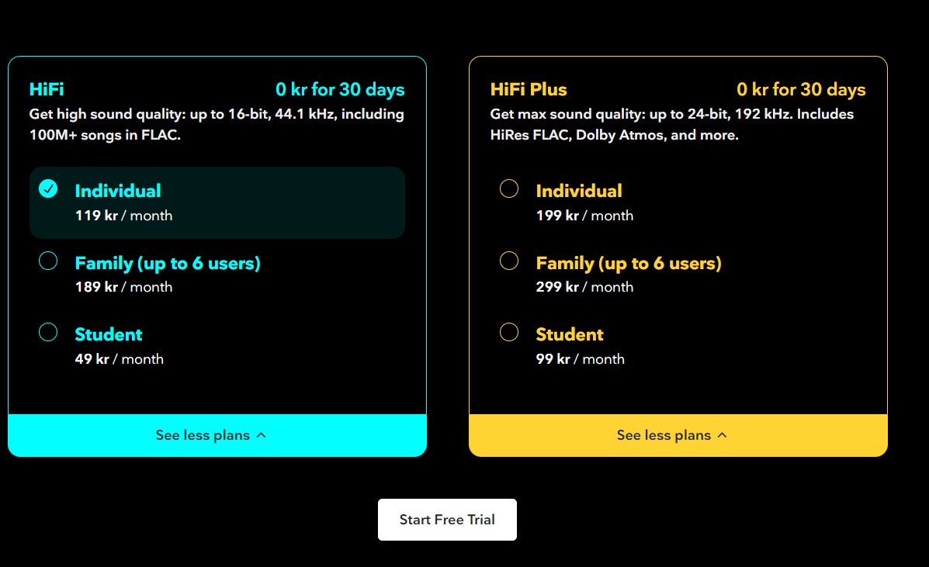Choose the HiFi Plus Family radio button
The image size is (929, 567).
[x=509, y=261]
